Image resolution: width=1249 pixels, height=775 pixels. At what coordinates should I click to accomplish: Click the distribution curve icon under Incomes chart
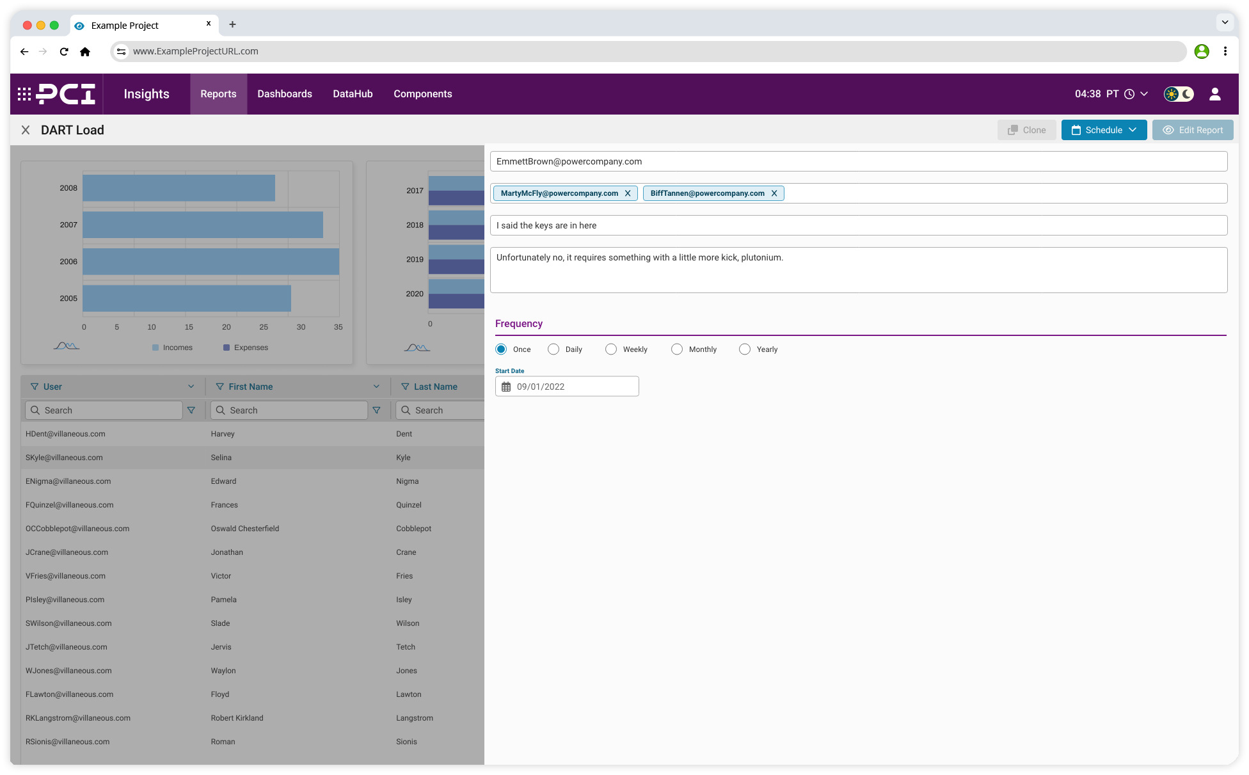[x=66, y=346]
